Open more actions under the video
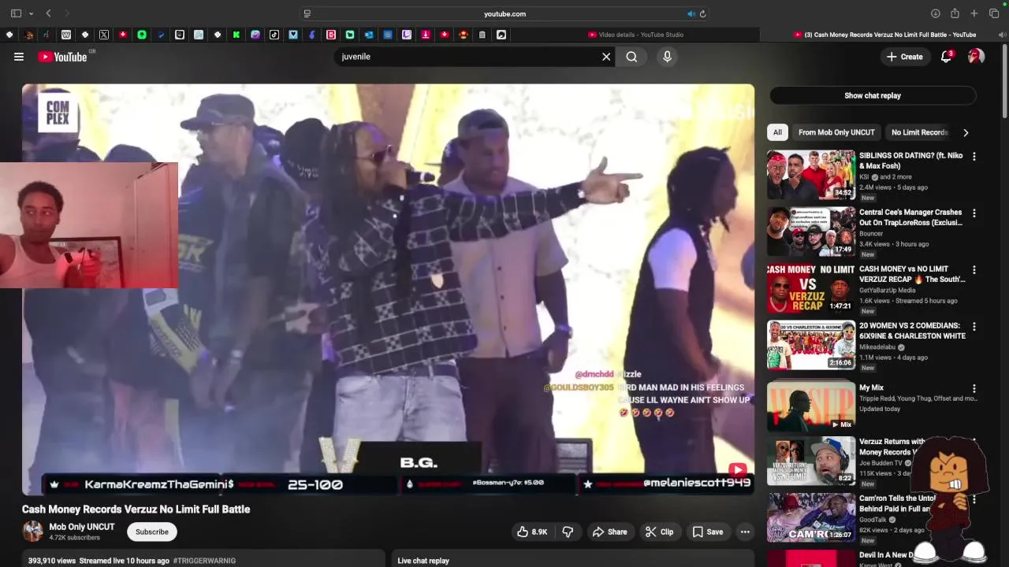The height and width of the screenshot is (567, 1009). point(745,532)
